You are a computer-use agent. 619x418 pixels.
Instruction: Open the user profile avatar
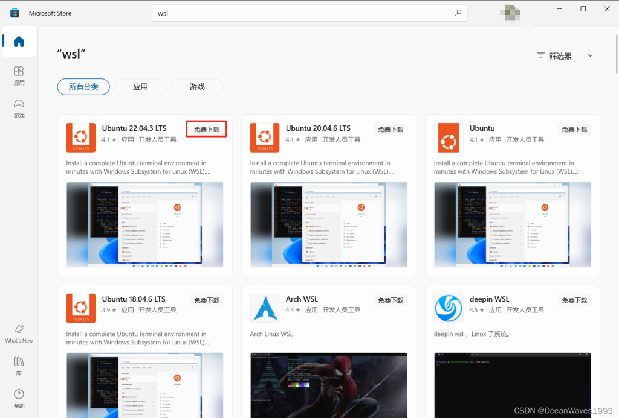tap(510, 13)
